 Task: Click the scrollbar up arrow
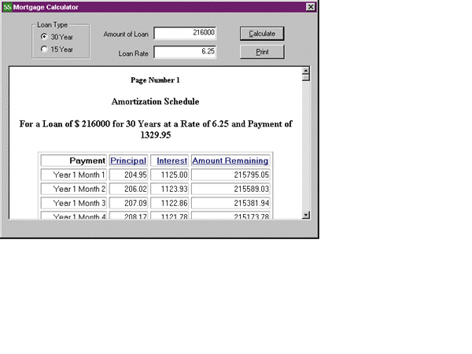(x=306, y=74)
